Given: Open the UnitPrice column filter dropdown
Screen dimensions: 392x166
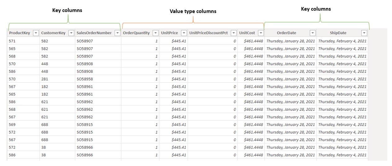Looking at the screenshot, I should click(184, 33).
